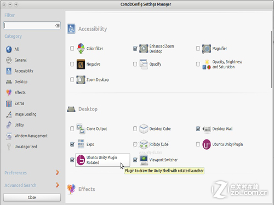This screenshot has width=274, height=205.
Task: Enable the Opacify checkbox
Action: (x=135, y=64)
